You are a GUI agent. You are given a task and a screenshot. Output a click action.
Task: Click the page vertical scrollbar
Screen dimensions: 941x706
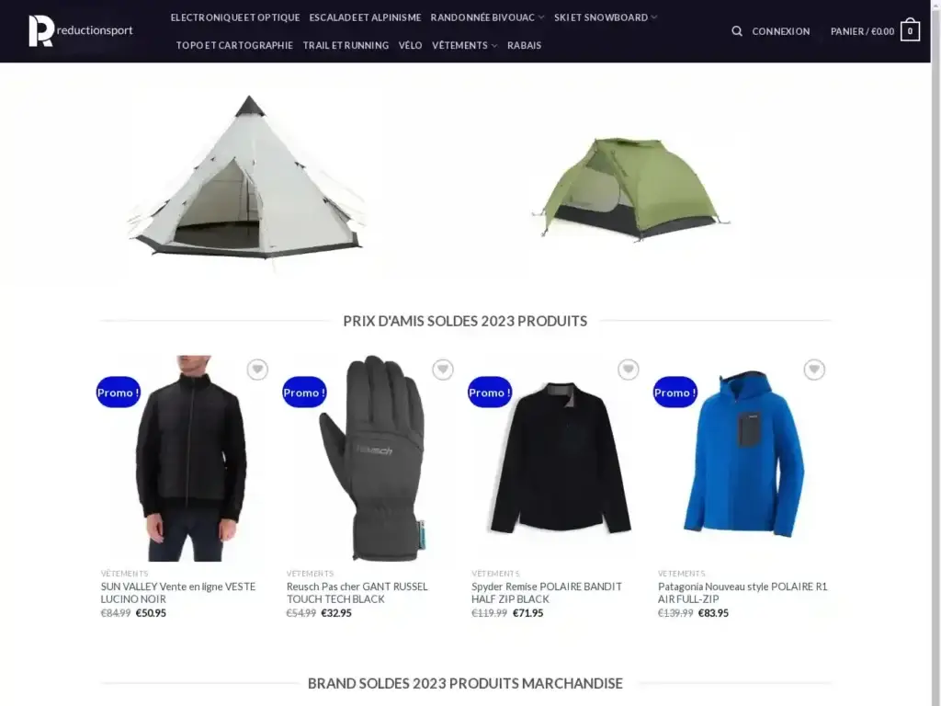[935, 353]
